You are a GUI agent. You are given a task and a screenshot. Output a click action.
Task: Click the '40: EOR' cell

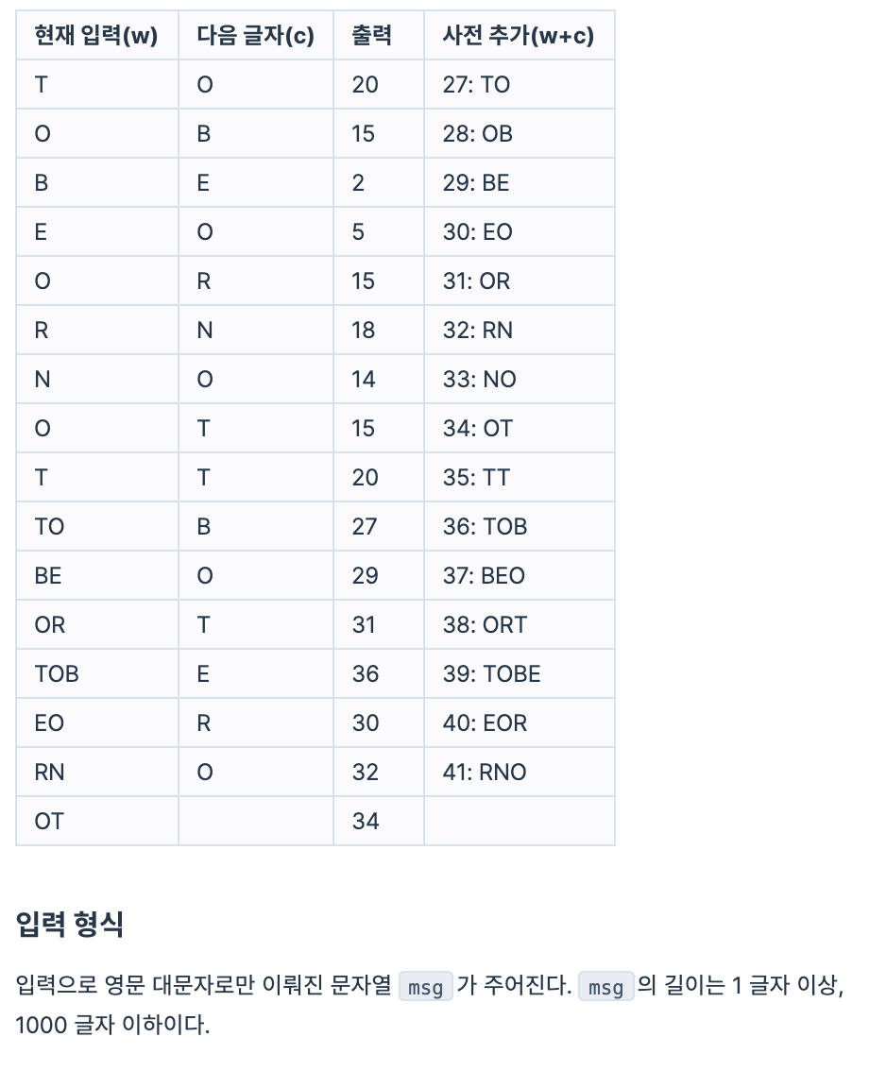(x=485, y=723)
